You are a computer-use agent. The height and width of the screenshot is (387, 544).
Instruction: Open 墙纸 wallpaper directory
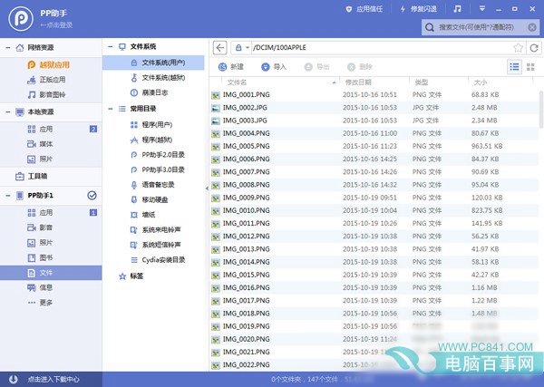point(153,215)
